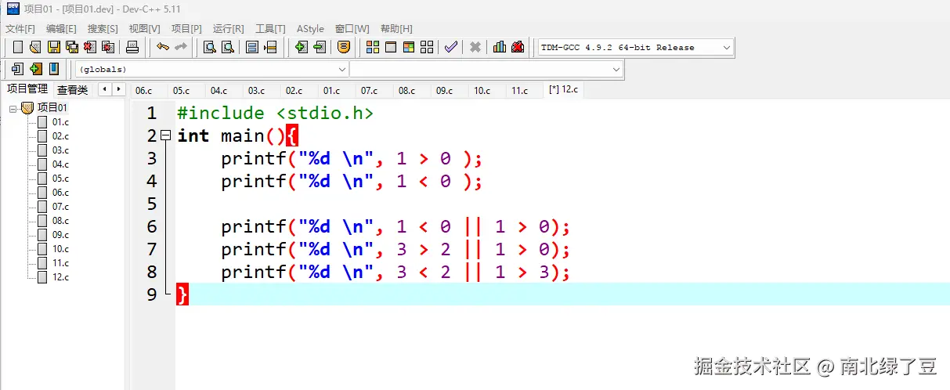
Task: Open the 文件[F] menu
Action: tap(20, 29)
